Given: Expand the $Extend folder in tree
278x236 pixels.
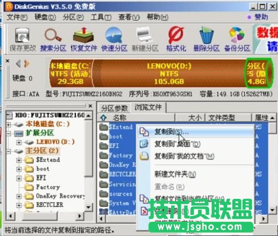Looking at the screenshot, I should [19, 160].
